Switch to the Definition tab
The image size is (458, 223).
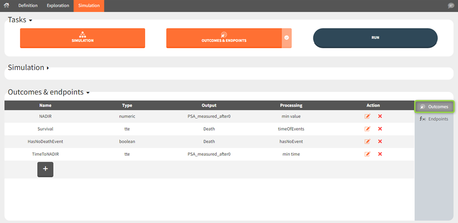(x=28, y=5)
